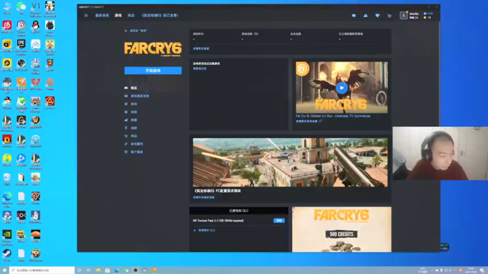Open the wishlist heart icon in header
The width and height of the screenshot is (488, 274).
(x=378, y=16)
